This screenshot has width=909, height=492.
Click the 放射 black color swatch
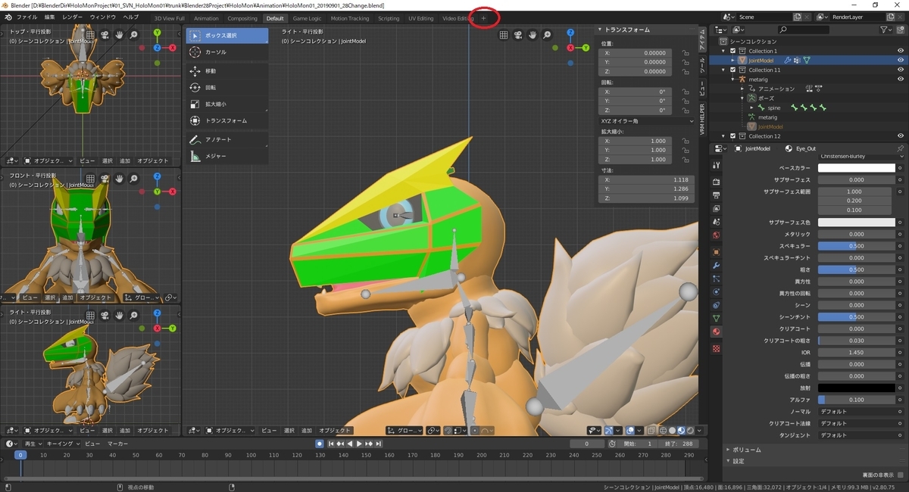[x=856, y=388]
